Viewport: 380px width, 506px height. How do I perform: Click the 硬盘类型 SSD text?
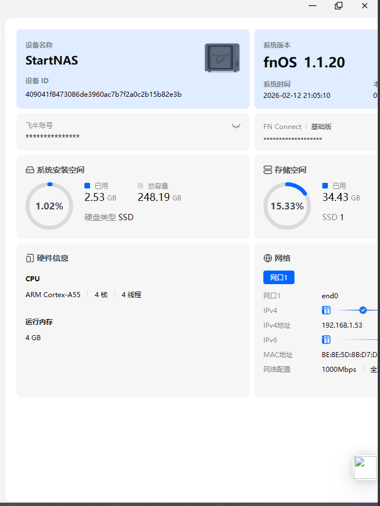coord(109,217)
